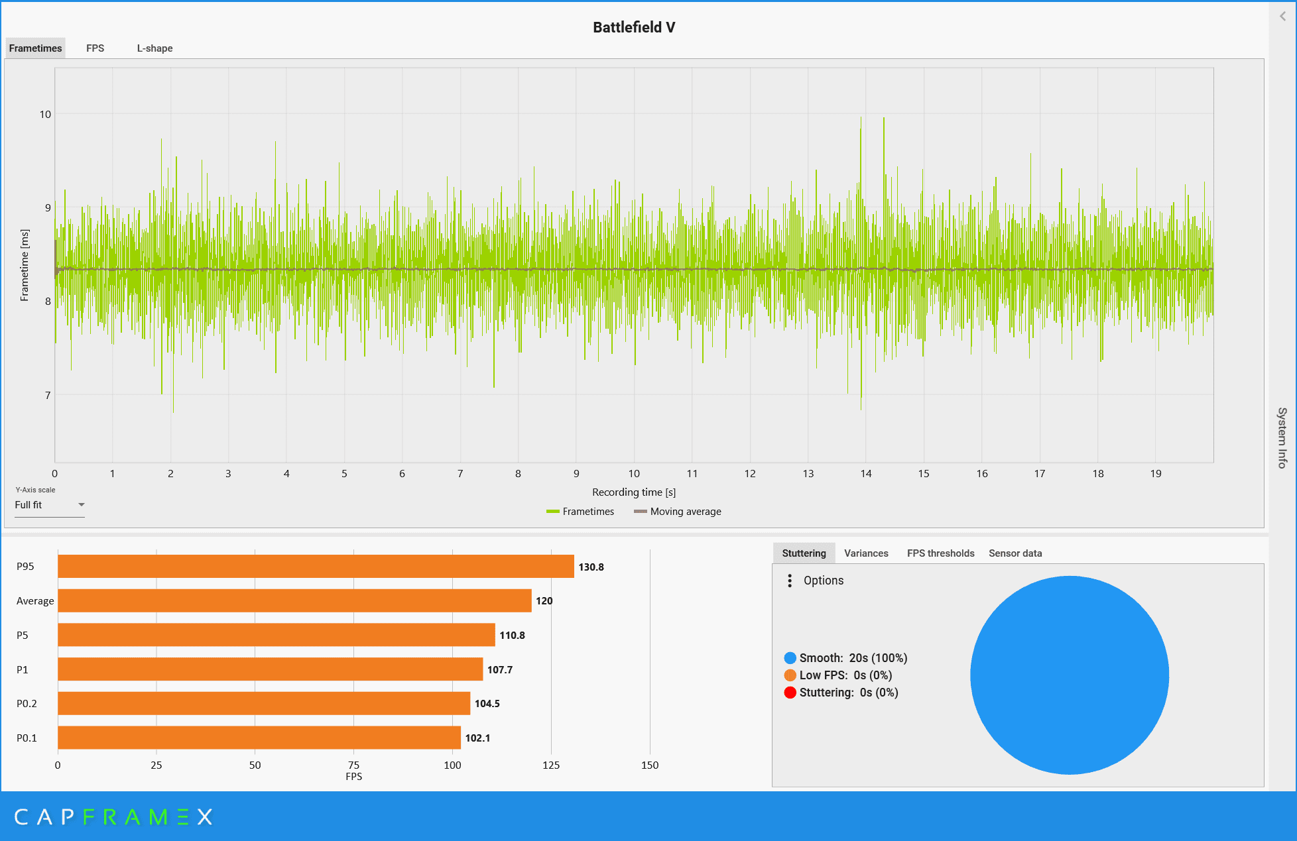The height and width of the screenshot is (841, 1297).
Task: Open the Variances tab
Action: pyautogui.click(x=866, y=553)
